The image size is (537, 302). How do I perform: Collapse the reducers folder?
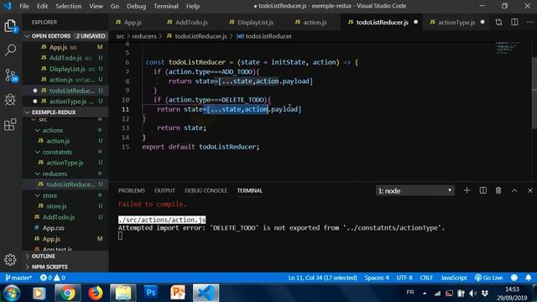point(37,174)
